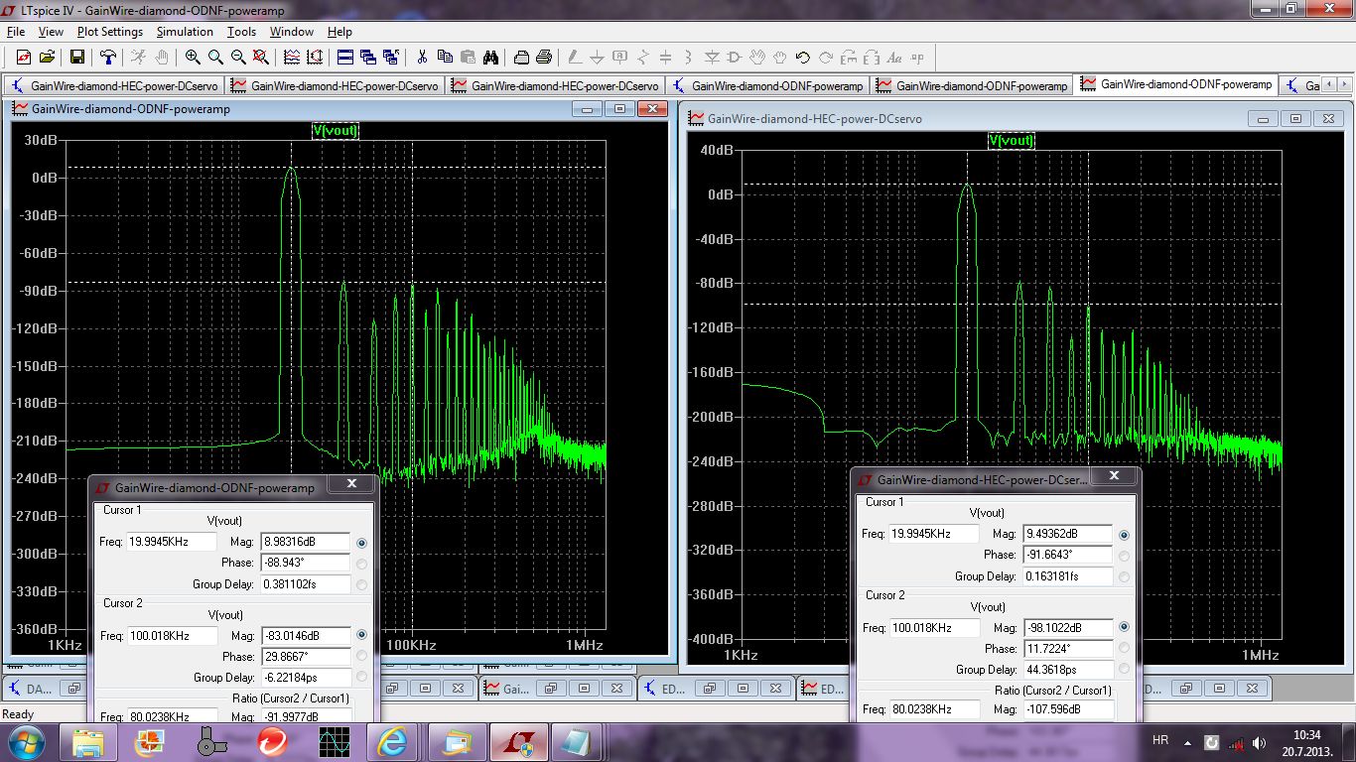Viewport: 1356px width, 762px height.
Task: Click the 100KHz axis label in ODNF plot
Action: point(409,644)
